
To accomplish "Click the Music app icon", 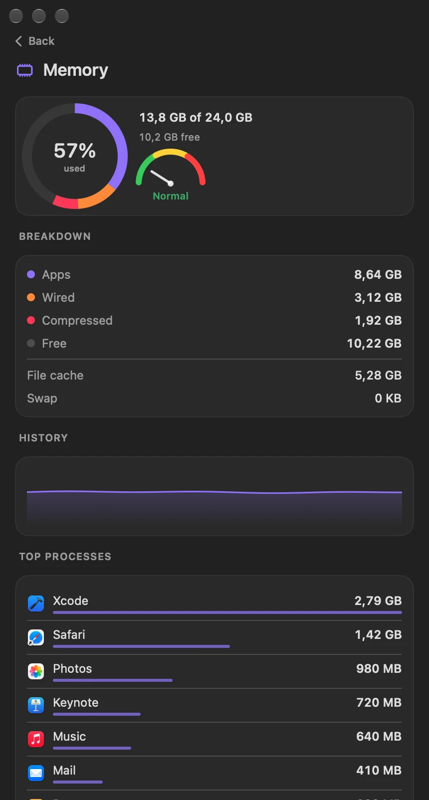I will click(x=36, y=739).
